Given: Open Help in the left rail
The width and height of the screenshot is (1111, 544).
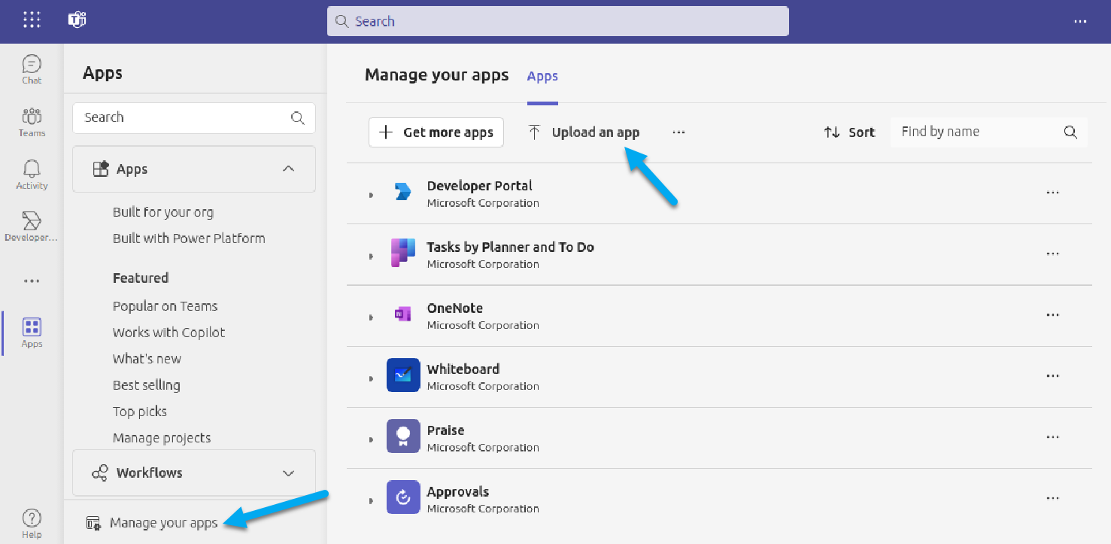Looking at the screenshot, I should [x=32, y=524].
